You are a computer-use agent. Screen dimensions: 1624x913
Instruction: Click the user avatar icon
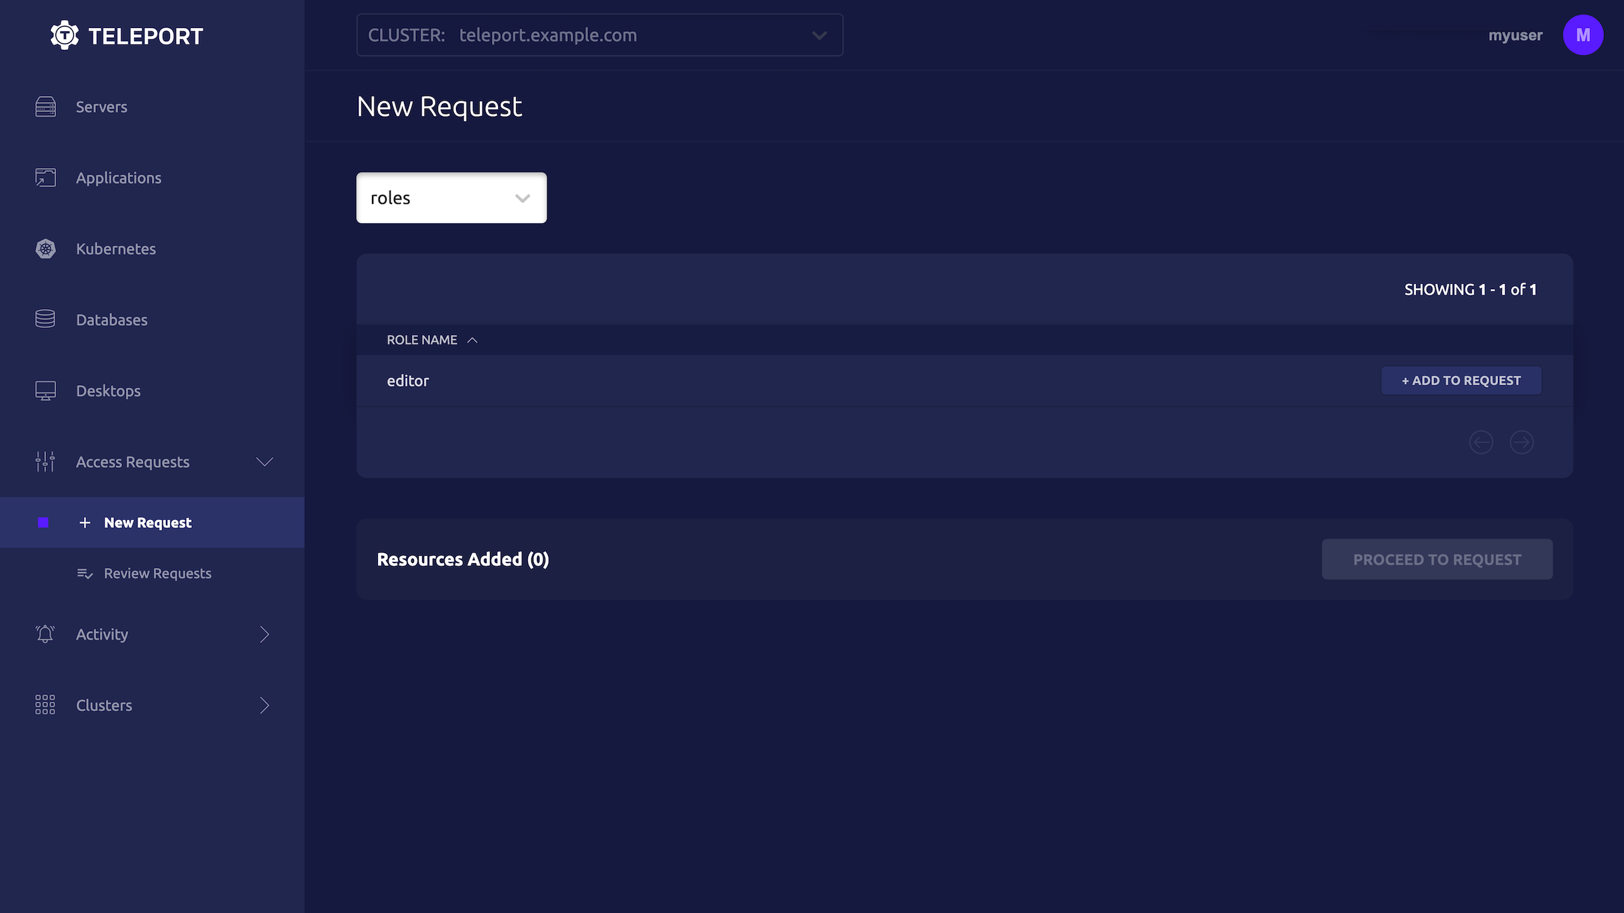[x=1584, y=35]
